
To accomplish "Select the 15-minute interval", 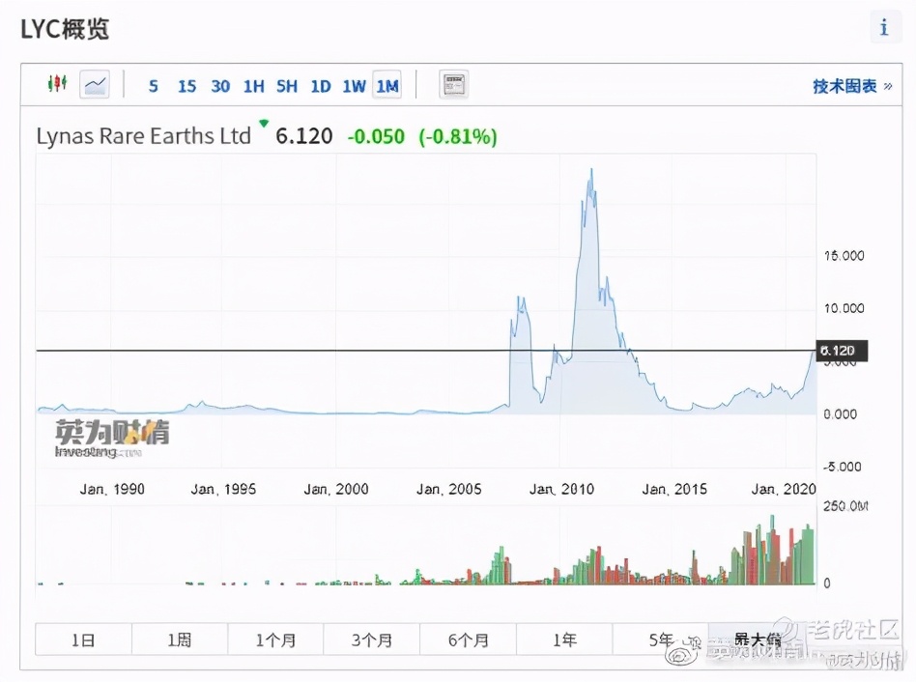I will 186,86.
